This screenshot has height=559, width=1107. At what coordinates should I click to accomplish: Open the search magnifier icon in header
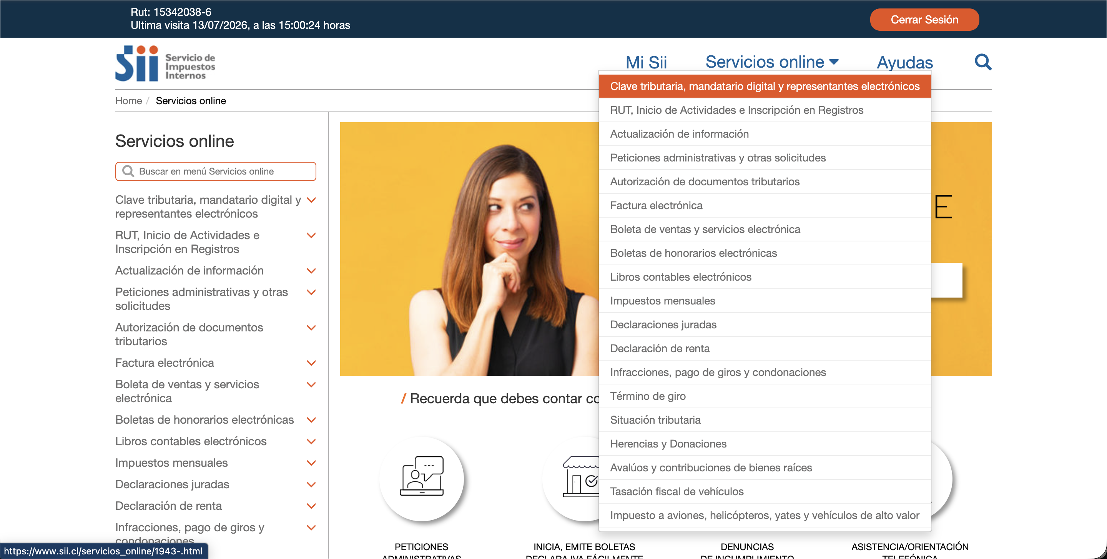coord(983,62)
